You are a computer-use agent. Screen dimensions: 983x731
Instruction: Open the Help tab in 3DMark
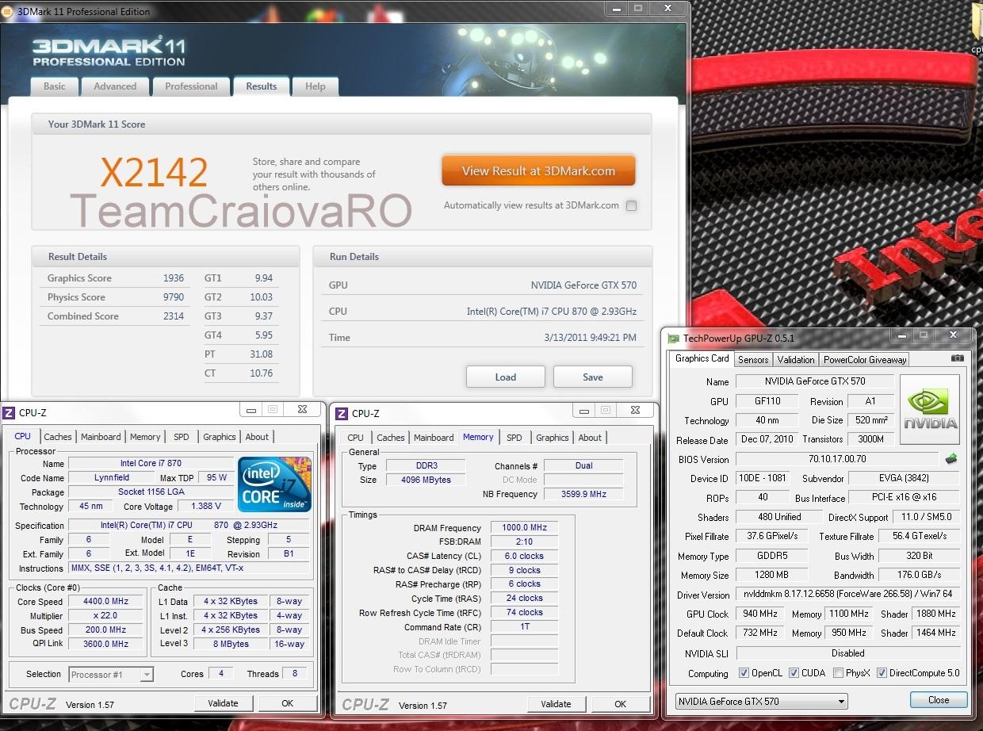[316, 86]
